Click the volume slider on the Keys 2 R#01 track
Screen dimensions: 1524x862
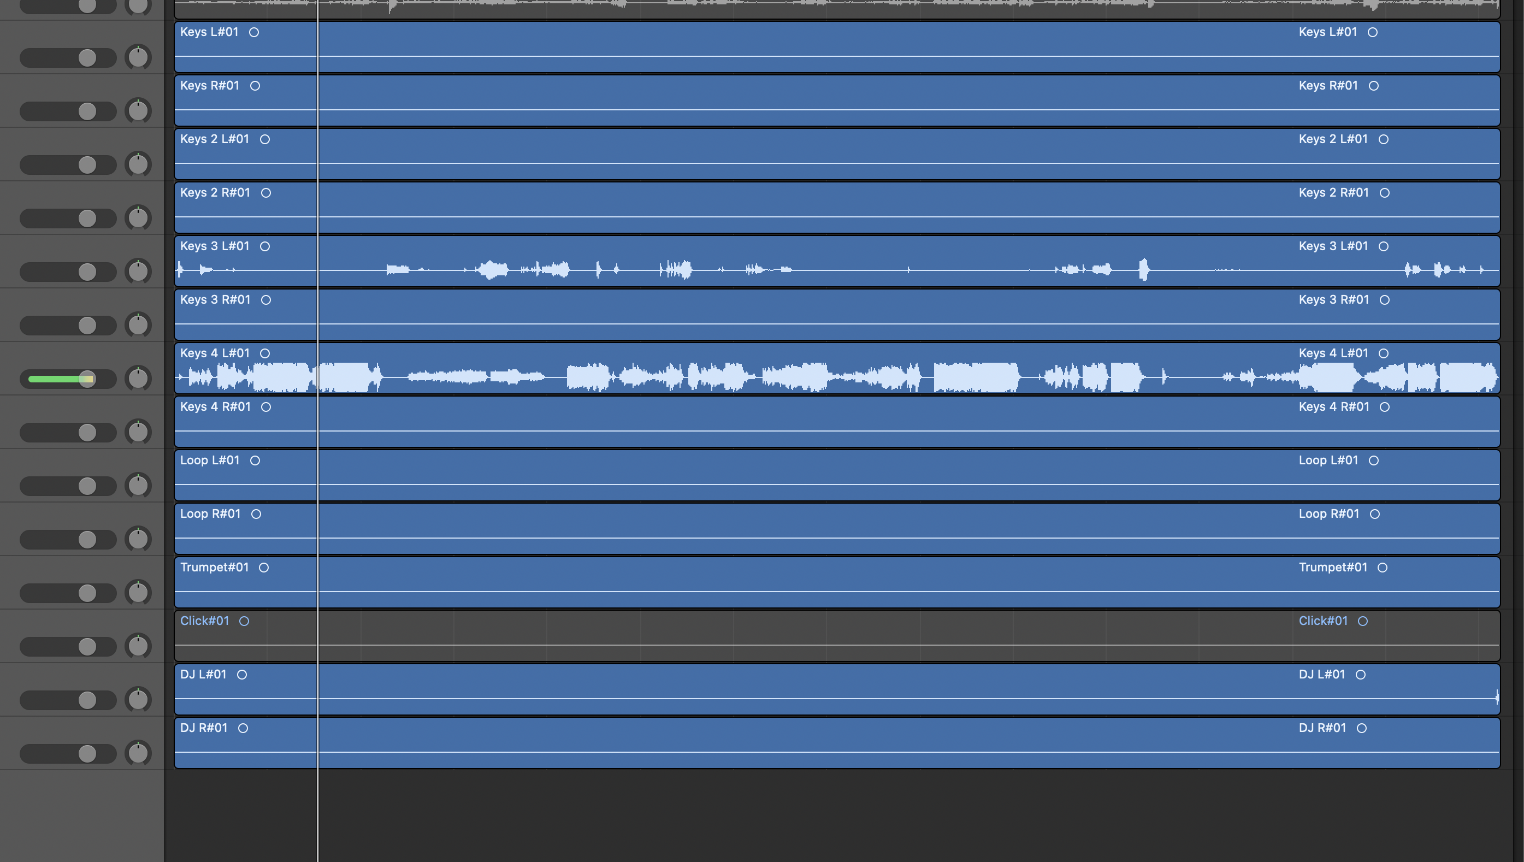click(68, 219)
